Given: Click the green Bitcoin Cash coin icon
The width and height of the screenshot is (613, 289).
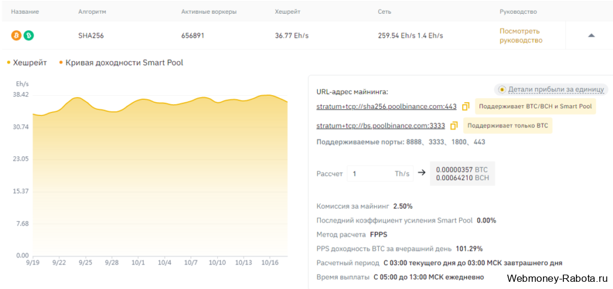Looking at the screenshot, I should [x=29, y=35].
